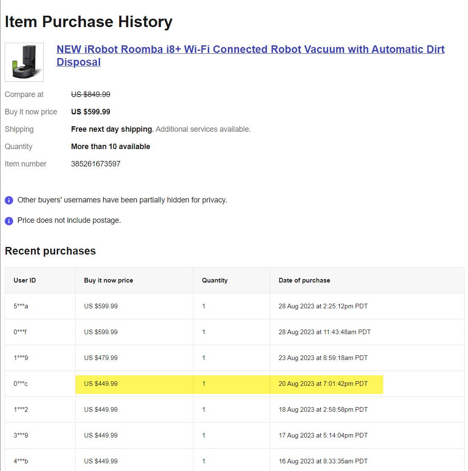
Task: Click the User ID column header
Action: (x=25, y=280)
